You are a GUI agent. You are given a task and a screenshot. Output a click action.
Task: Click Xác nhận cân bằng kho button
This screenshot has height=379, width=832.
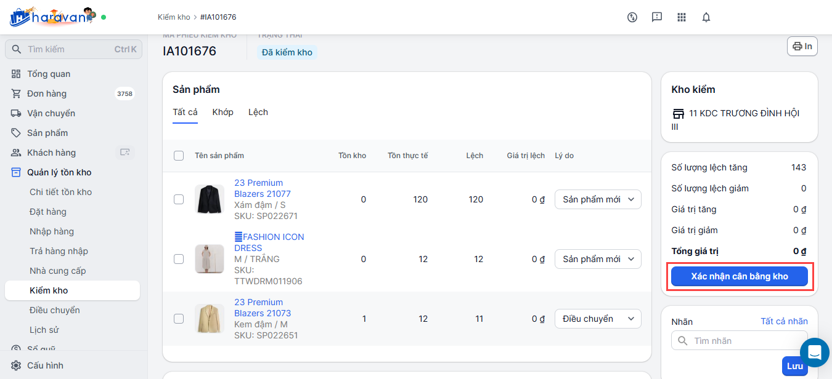(739, 276)
